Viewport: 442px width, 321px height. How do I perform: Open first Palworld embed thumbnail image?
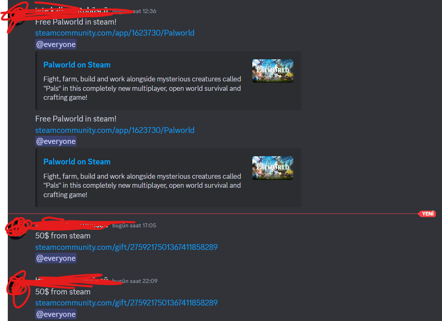[272, 71]
